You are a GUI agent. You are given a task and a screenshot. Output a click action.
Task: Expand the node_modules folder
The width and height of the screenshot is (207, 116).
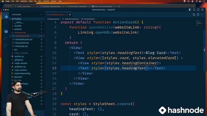(21, 53)
